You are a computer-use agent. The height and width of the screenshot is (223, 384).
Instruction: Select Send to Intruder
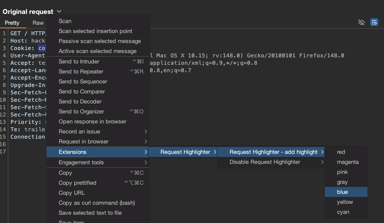pyautogui.click(x=79, y=62)
